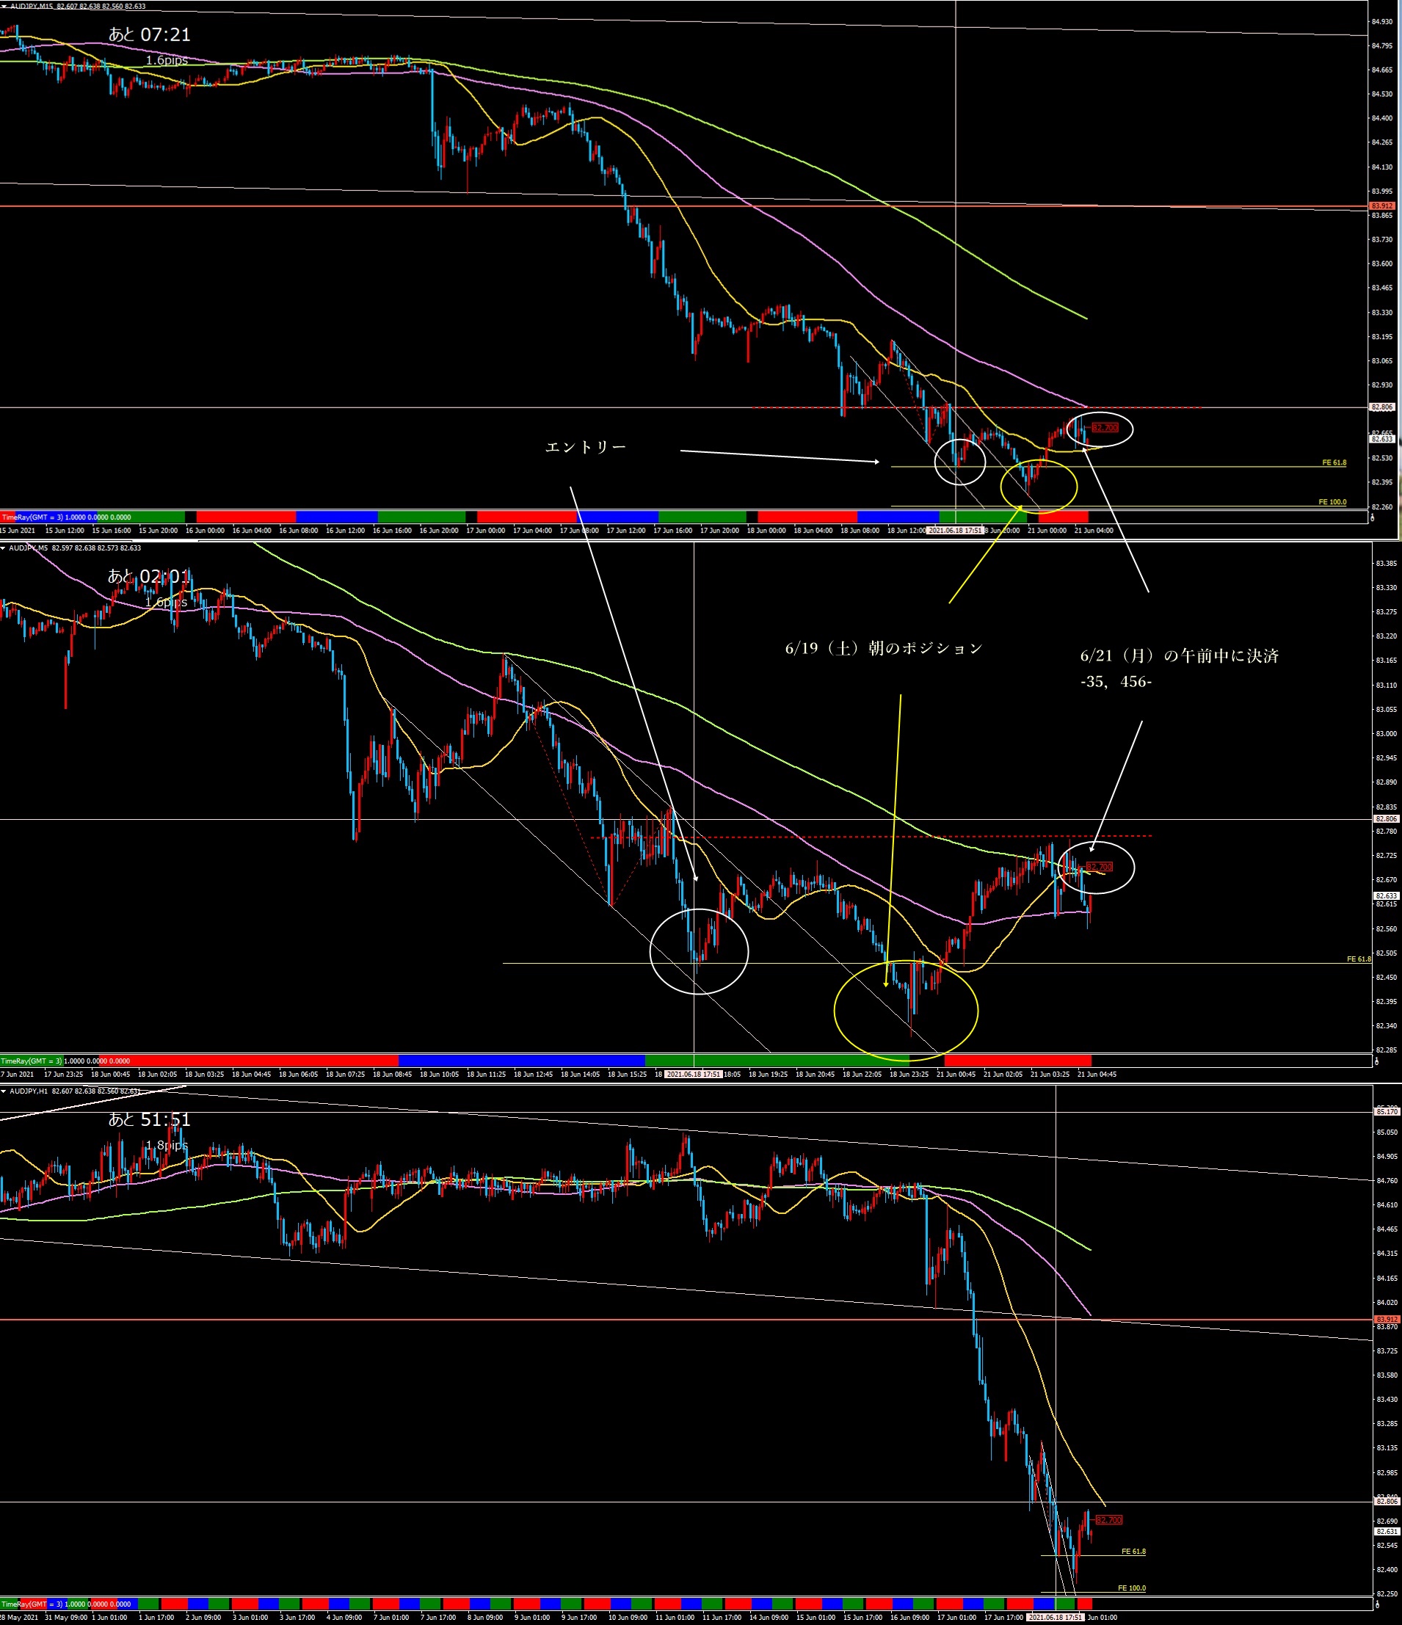Click the 83.912 red price label on M15 axis
Viewport: 1402px width, 1625px height.
(1381, 206)
